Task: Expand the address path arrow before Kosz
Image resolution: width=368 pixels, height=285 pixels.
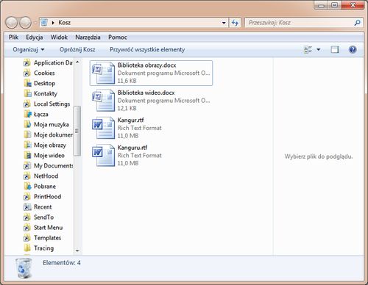Action: click(53, 23)
